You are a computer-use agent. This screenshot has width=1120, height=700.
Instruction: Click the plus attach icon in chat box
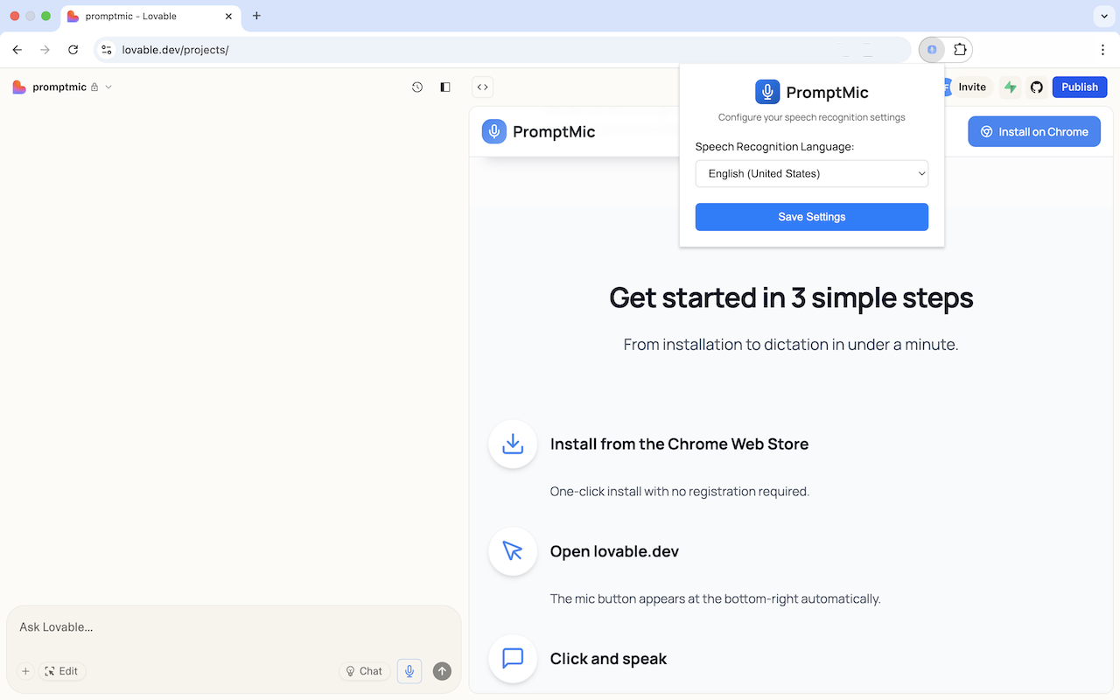[x=25, y=671]
